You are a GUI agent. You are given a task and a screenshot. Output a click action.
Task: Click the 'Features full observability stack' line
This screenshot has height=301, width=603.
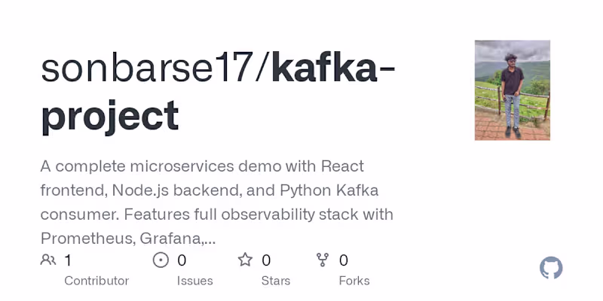tap(217, 214)
